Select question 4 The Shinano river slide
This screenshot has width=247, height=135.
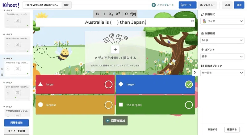[17, 44]
